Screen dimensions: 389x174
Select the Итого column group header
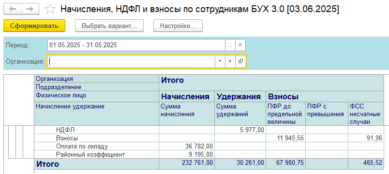(271, 83)
